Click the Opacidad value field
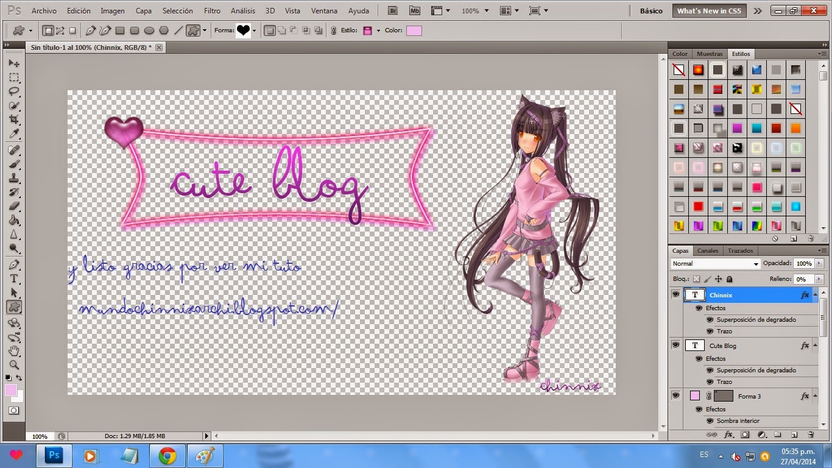Viewport: 832px width, 468px height. 803,264
